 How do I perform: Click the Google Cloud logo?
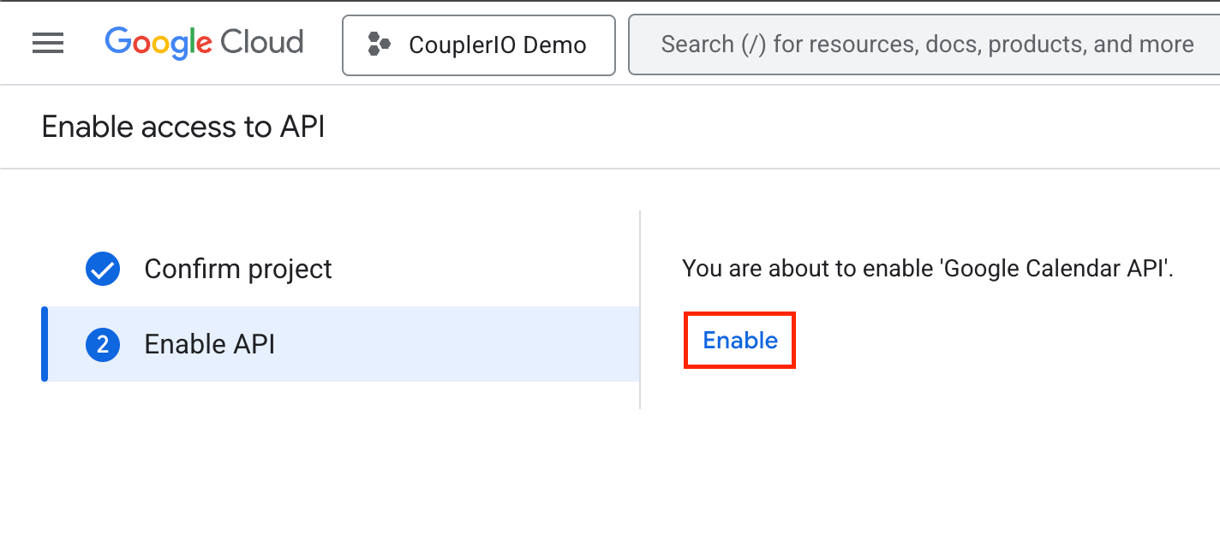tap(203, 43)
